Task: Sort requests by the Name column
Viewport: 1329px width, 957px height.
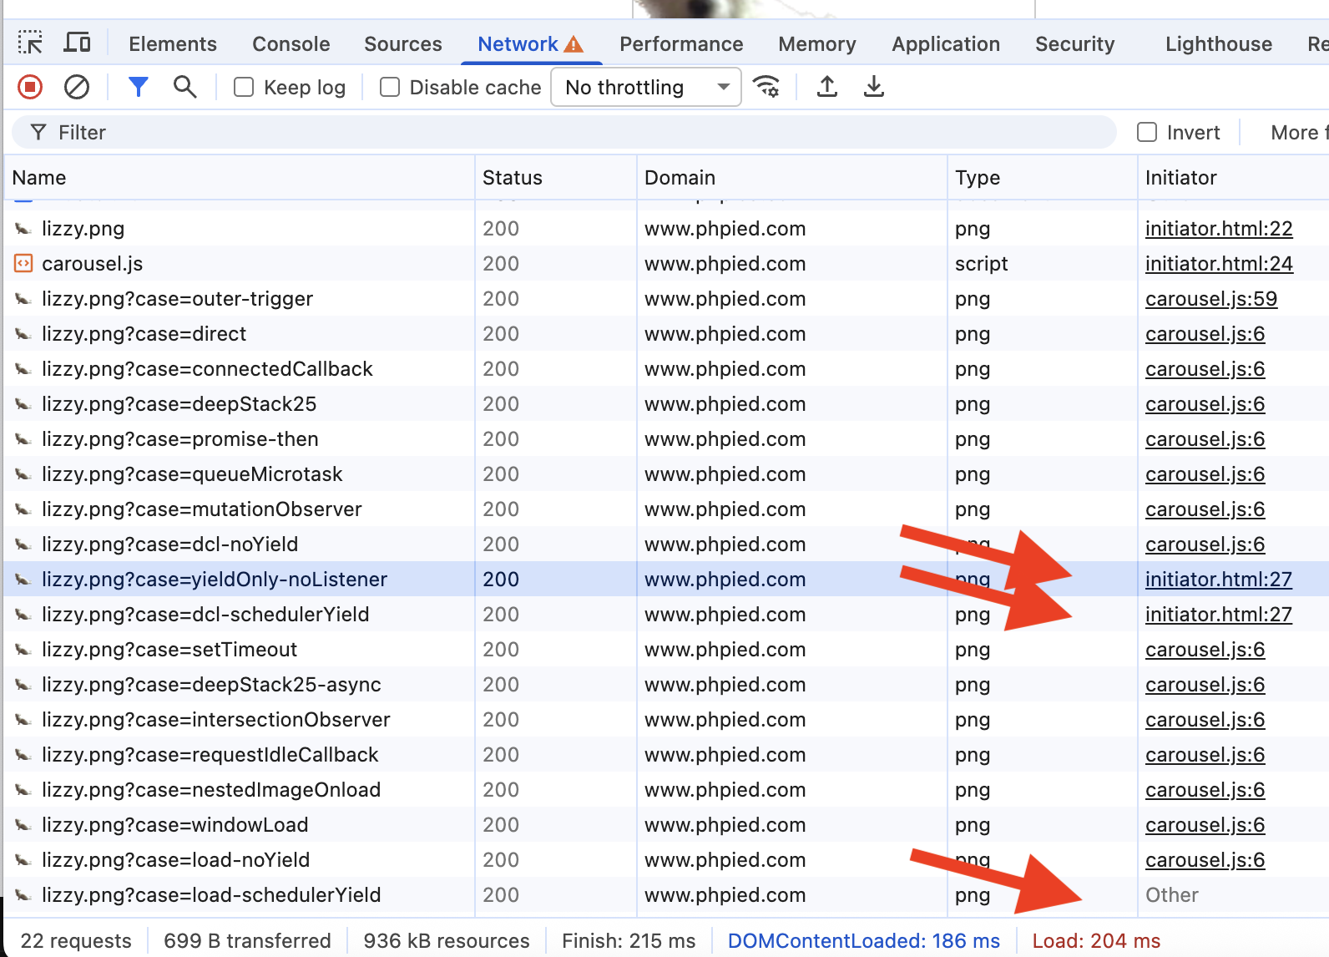Action: (x=240, y=177)
